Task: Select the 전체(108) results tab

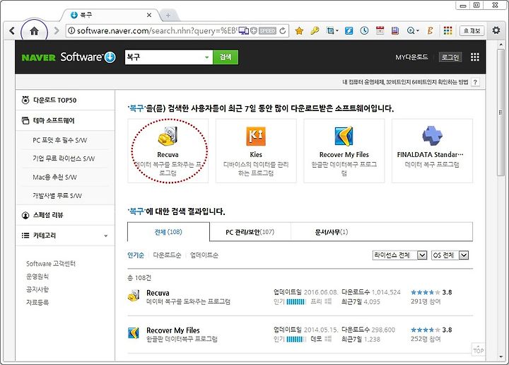Action: point(168,232)
